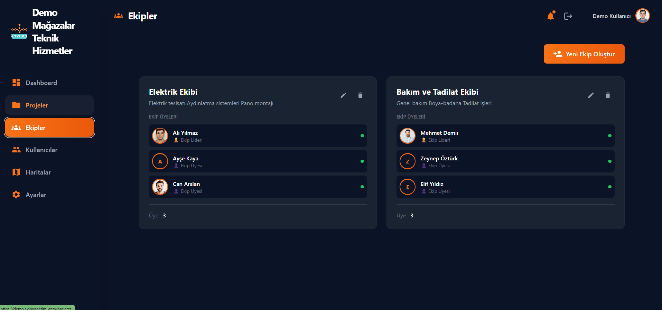Open Dashboard menu item
The height and width of the screenshot is (310, 662).
[49, 83]
